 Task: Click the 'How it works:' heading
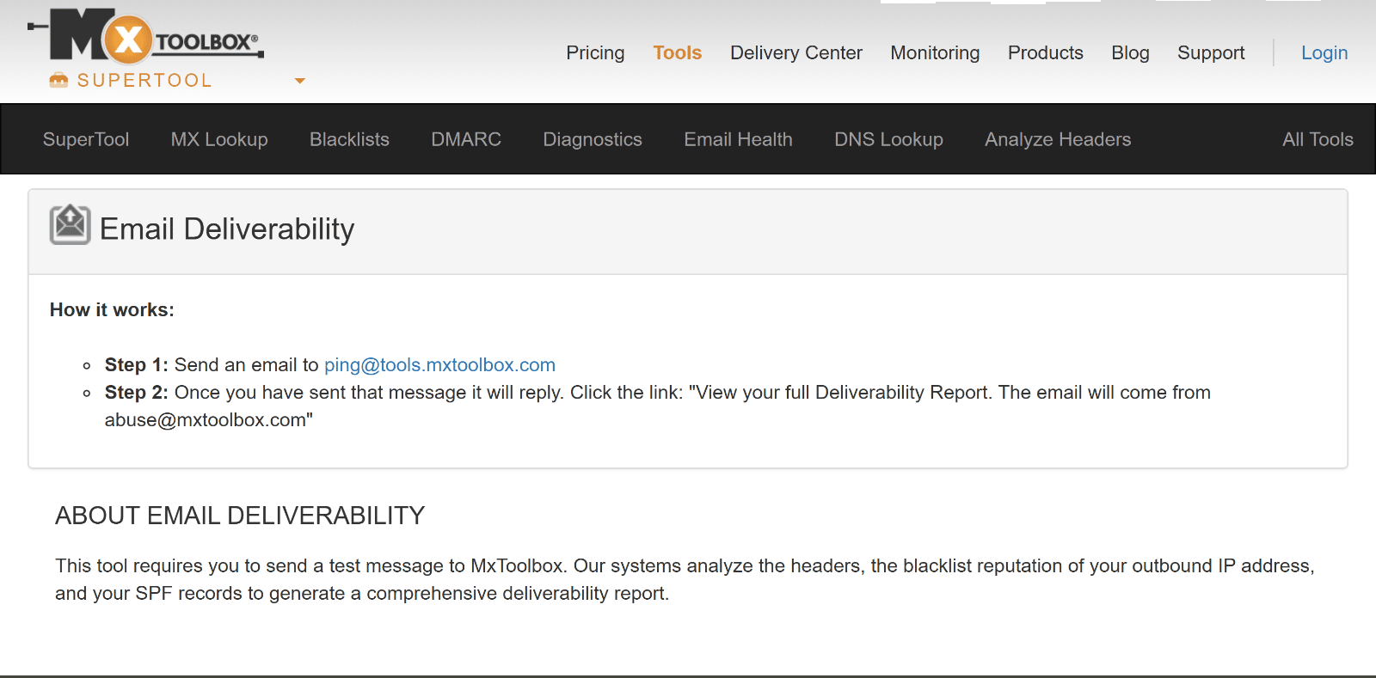[112, 309]
